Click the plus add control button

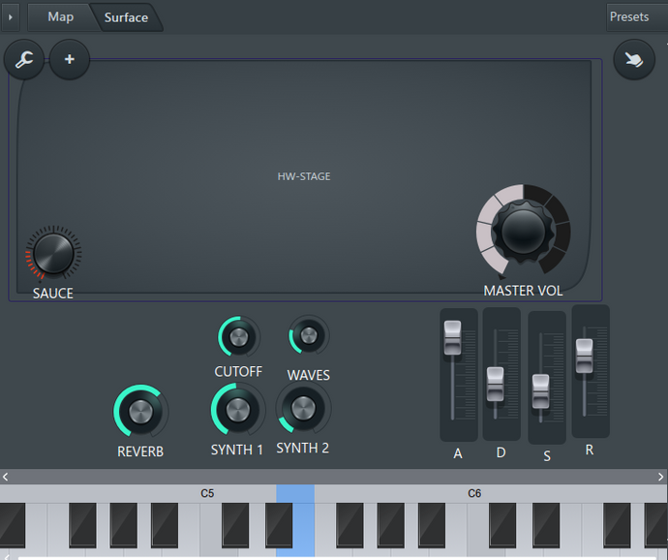click(x=70, y=59)
